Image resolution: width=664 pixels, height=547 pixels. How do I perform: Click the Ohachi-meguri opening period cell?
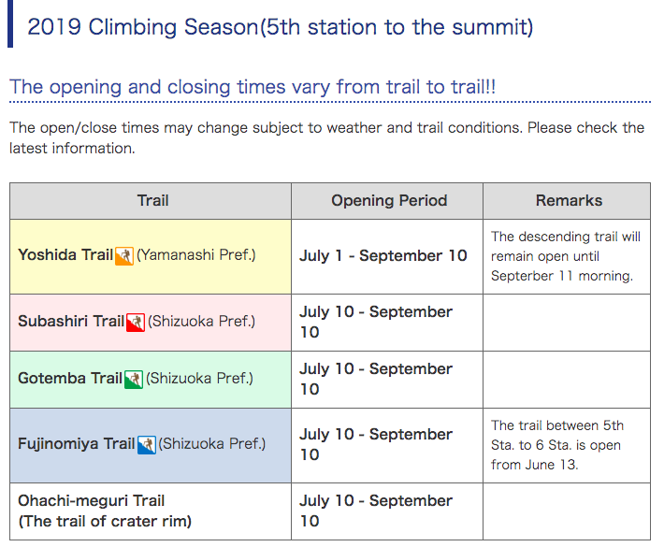pos(376,511)
